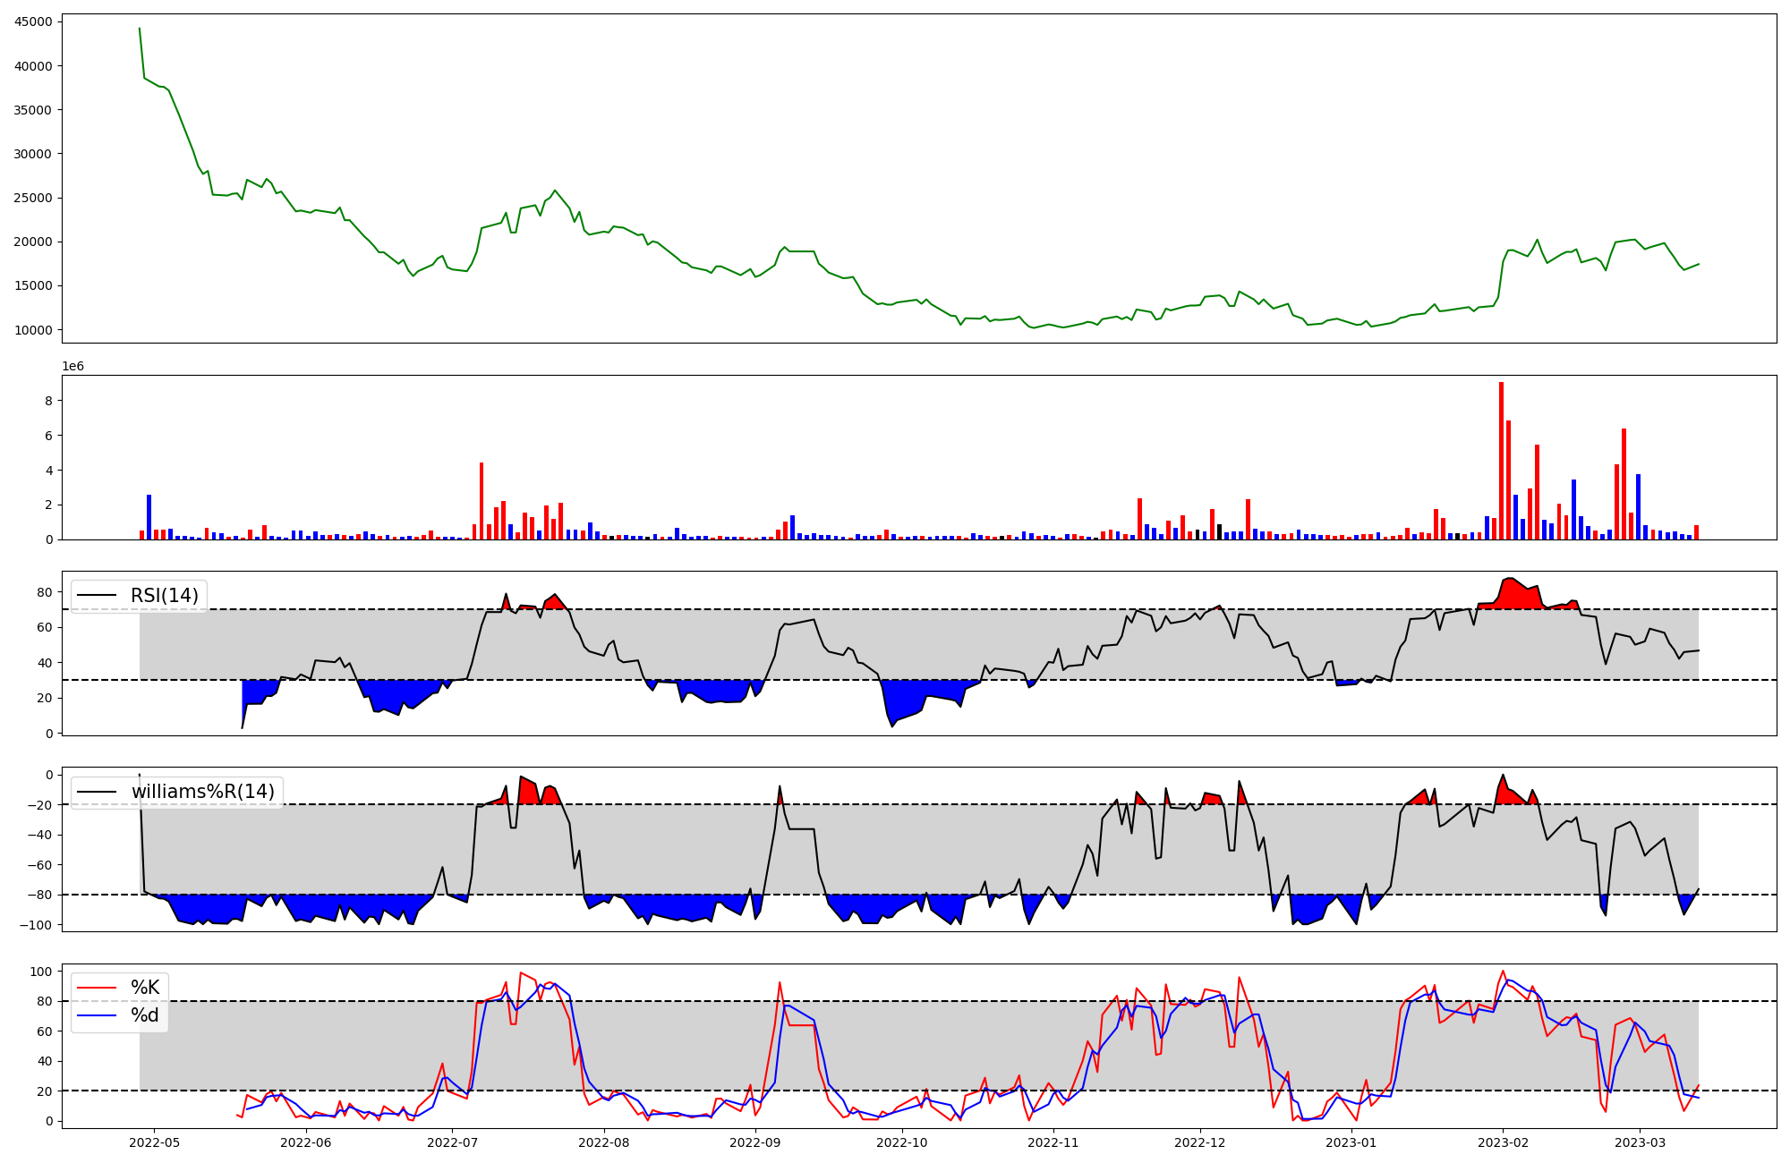Image resolution: width=1790 pixels, height=1163 pixels.
Task: Click the −100 tick on Williams axis
Action: click(x=37, y=925)
